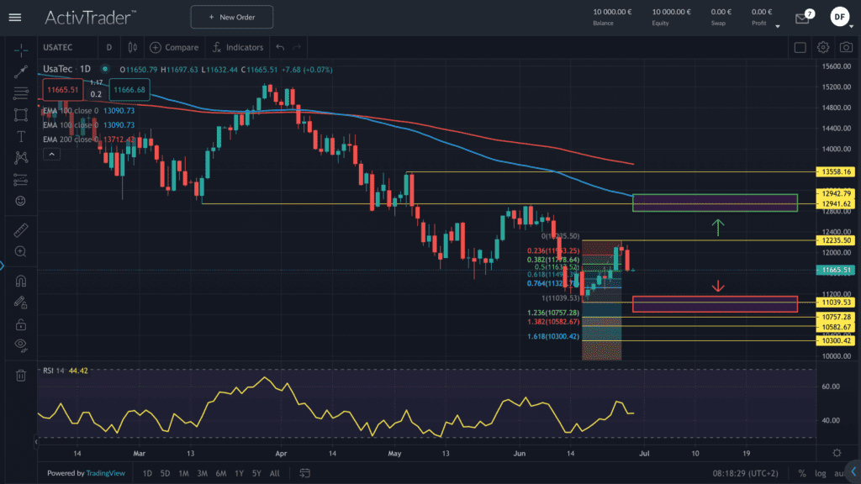Open the chart type selector
861x484 pixels.
[x=132, y=47]
